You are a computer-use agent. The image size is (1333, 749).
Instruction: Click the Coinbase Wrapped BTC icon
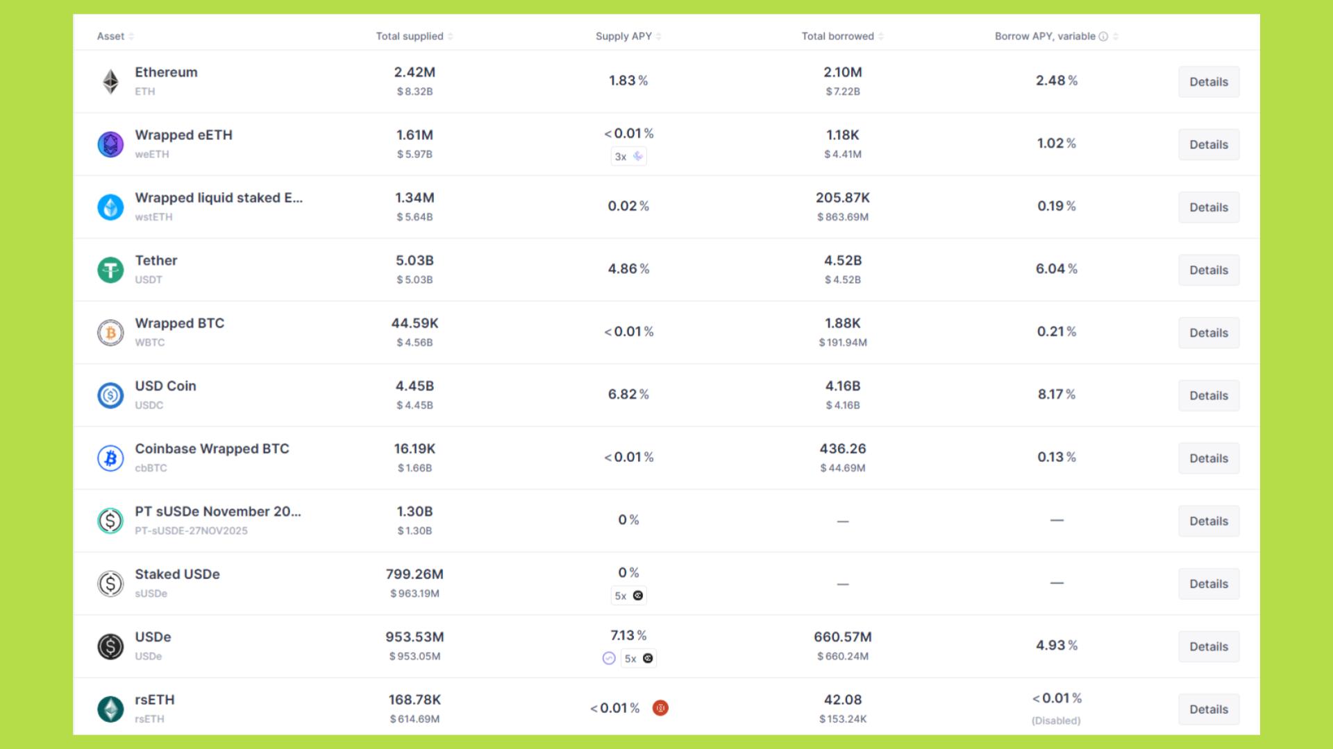pos(110,458)
